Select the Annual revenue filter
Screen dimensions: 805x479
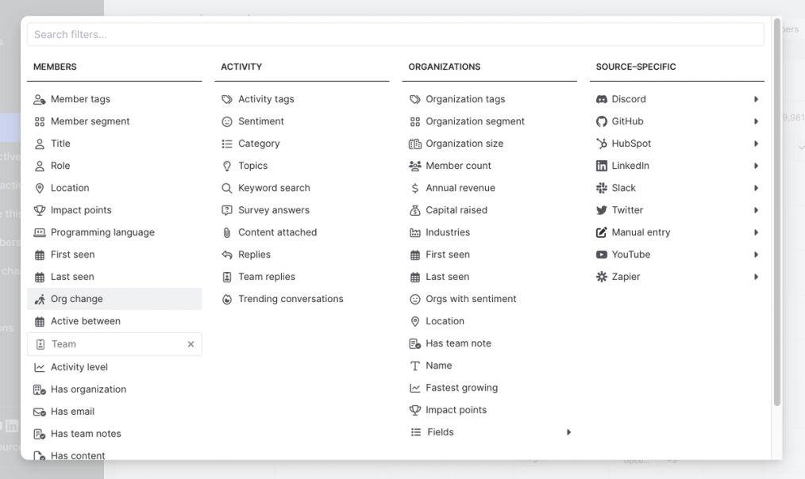pos(460,187)
